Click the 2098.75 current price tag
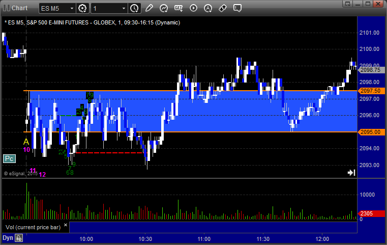This screenshot has height=245, width=387. (x=371, y=70)
